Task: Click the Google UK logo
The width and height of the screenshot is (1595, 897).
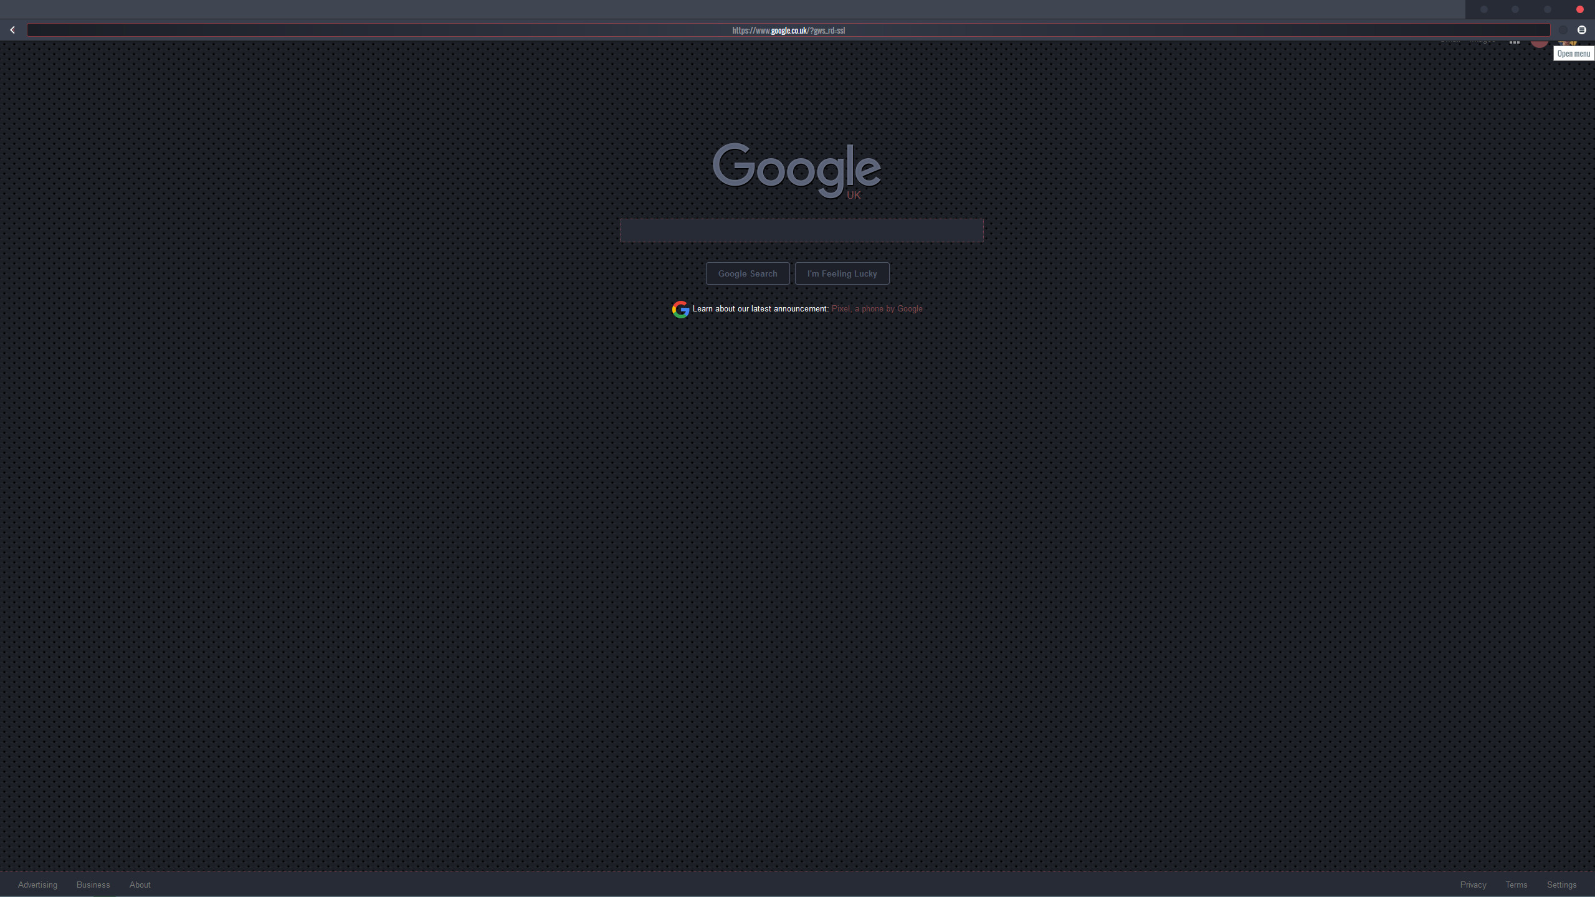Action: (796, 170)
